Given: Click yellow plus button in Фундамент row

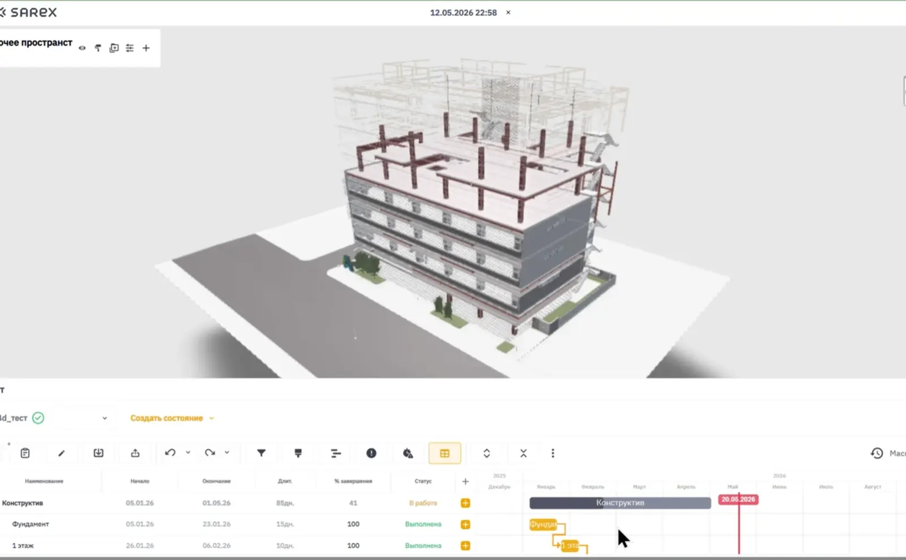Looking at the screenshot, I should coord(465,524).
